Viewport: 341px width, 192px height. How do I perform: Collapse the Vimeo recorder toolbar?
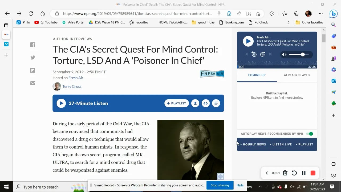pos(267,173)
